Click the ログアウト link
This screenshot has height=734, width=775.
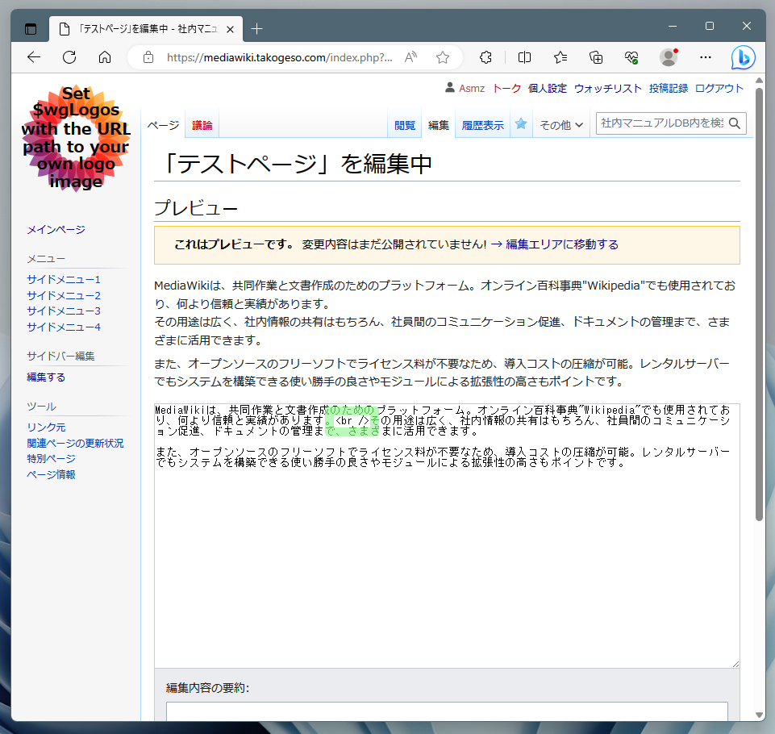click(x=719, y=89)
